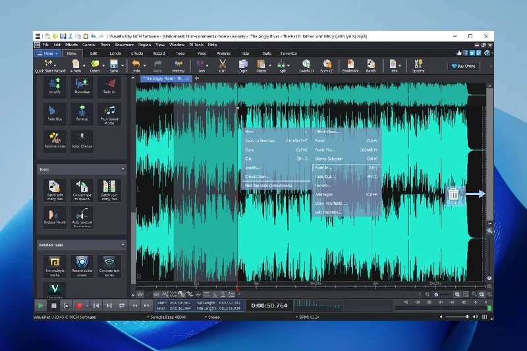Screen dimensions: 527x351
Task: Open the Quick Start Wizard
Action: [x=50, y=66]
